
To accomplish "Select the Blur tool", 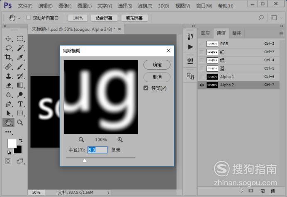I will pyautogui.click(x=8, y=95).
